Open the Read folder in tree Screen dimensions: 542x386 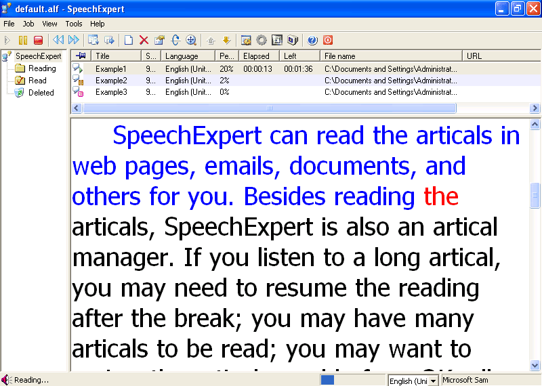point(37,81)
